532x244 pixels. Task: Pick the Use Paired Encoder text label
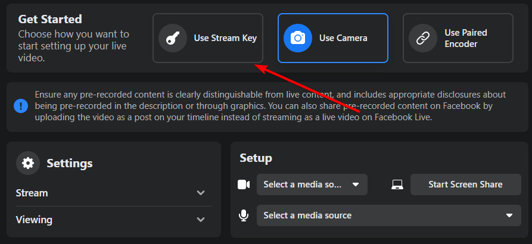[466, 38]
